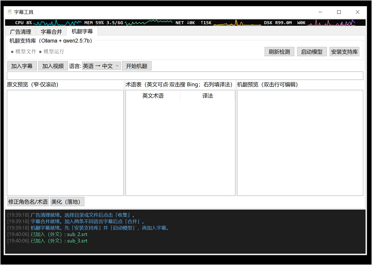This screenshot has width=372, height=265.
Task: Select the 英文术语 column header
Action: pos(153,96)
